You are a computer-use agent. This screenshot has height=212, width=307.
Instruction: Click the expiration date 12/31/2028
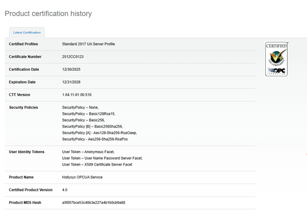coord(71,82)
